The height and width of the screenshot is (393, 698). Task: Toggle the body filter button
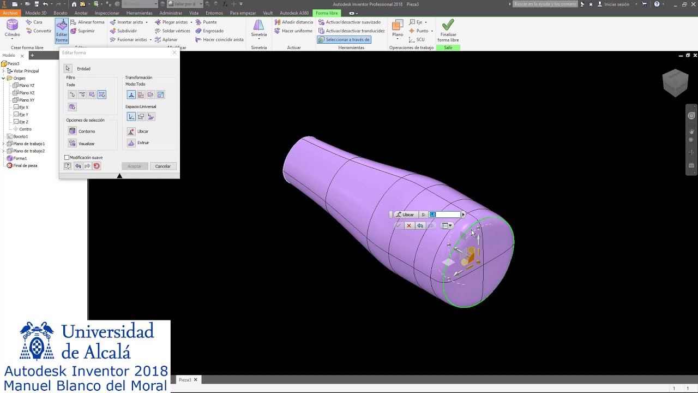72,106
